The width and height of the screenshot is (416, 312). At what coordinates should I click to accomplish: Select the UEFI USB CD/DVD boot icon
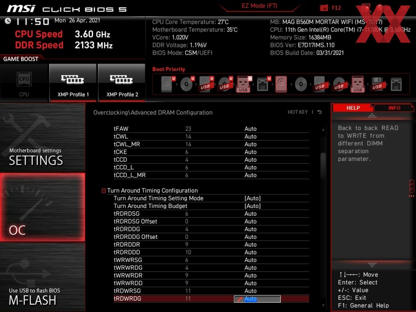click(225, 84)
